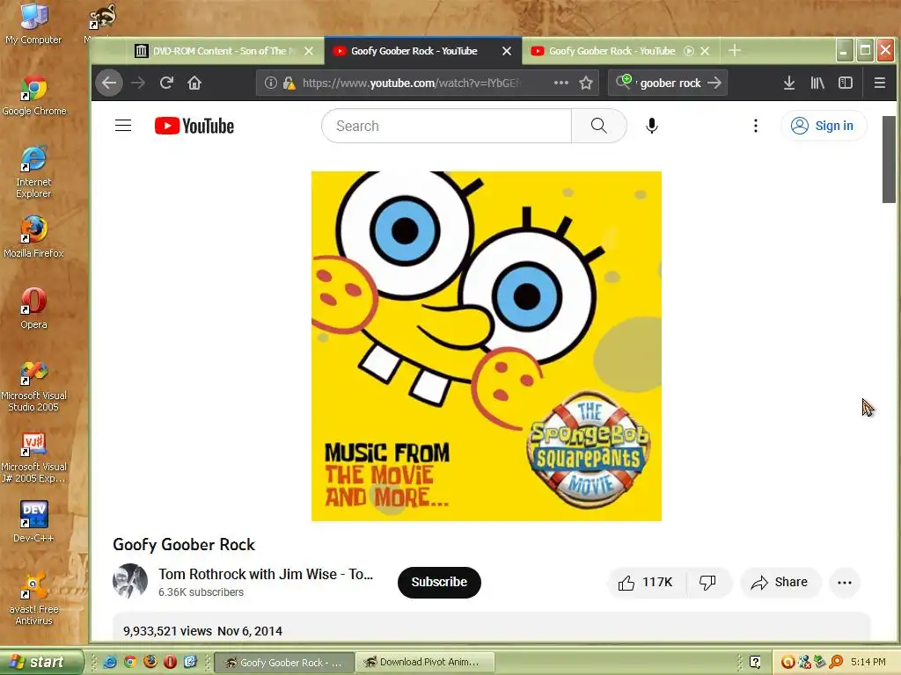The width and height of the screenshot is (901, 675).
Task: Launch Chrome from quick launch bar
Action: (130, 662)
